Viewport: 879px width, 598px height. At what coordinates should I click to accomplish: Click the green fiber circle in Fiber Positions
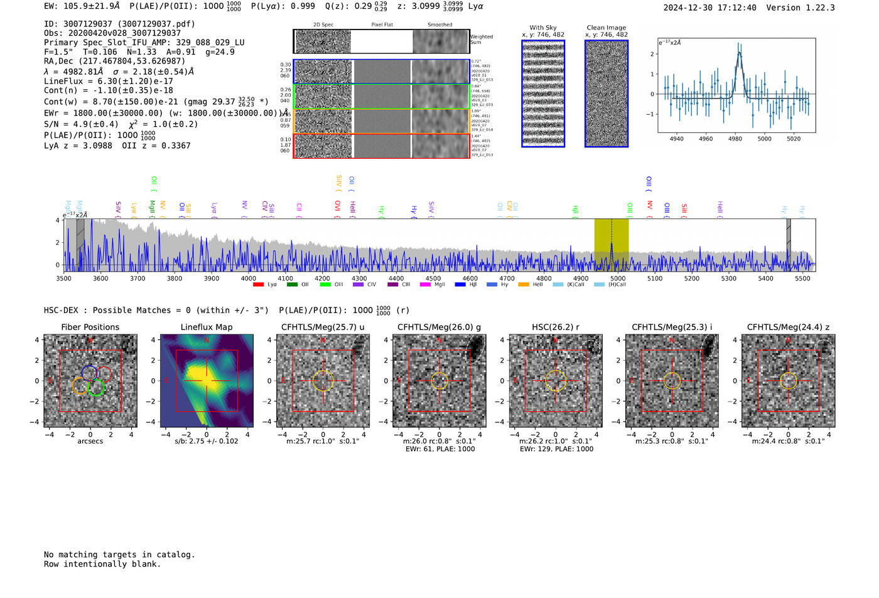coord(96,387)
